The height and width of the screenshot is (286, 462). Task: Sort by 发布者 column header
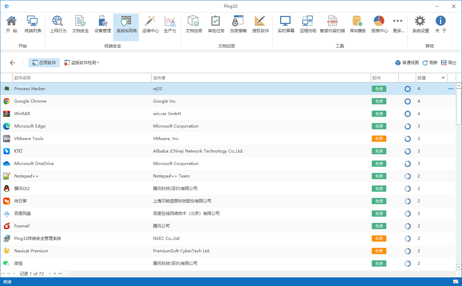tap(261, 78)
